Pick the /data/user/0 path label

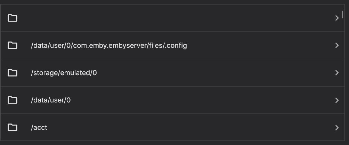tap(51, 100)
